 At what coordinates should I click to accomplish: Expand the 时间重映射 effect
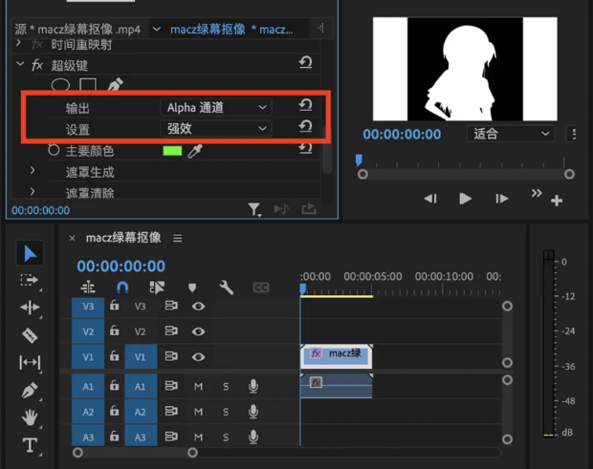click(18, 43)
